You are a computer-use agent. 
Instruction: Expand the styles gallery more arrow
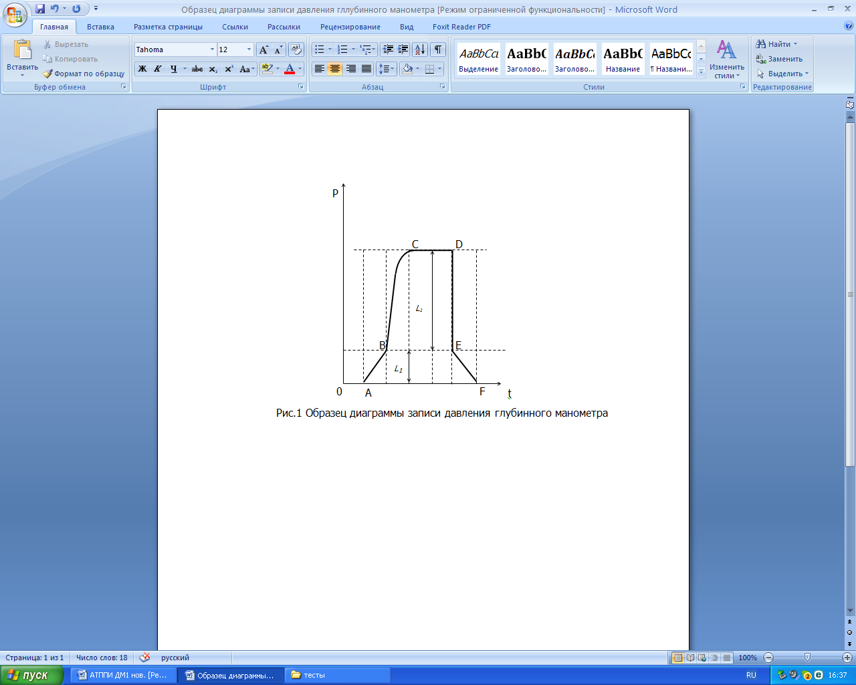[x=701, y=72]
